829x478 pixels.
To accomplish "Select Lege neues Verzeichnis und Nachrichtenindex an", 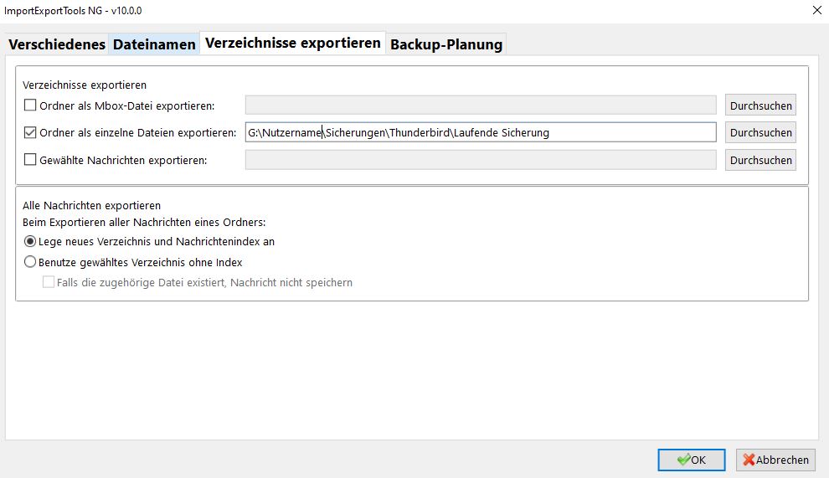I will pos(31,241).
